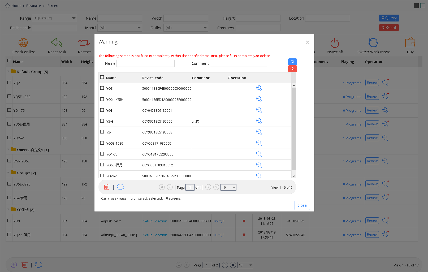Click scrollbar up arrow in dialog table
This screenshot has width=428, height=272.
click(294, 85)
